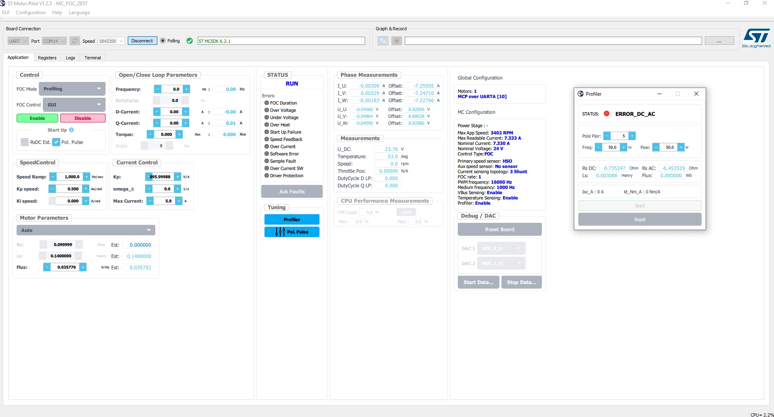This screenshot has width=774, height=417.
Task: Open the graph plot icon
Action: (x=383, y=41)
